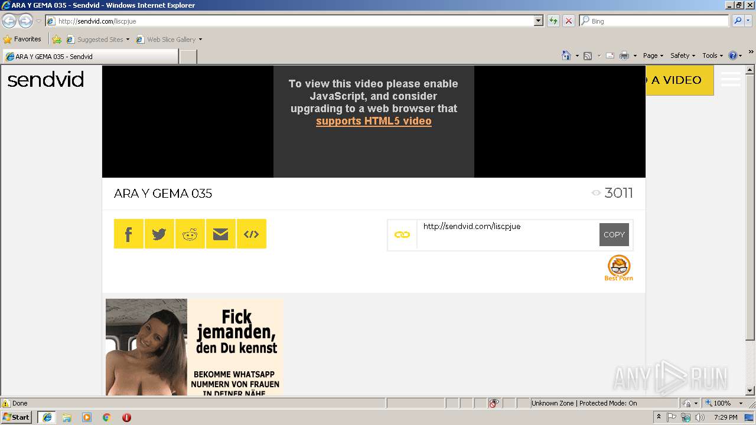Image resolution: width=756 pixels, height=425 pixels.
Task: Click the ARA Y GEMA 035 title
Action: (163, 194)
